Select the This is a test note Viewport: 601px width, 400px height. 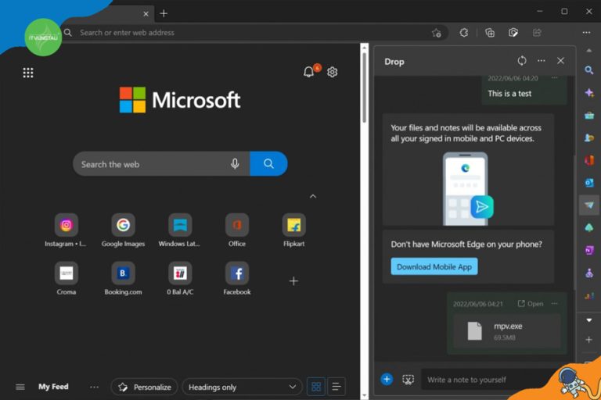[x=524, y=90]
